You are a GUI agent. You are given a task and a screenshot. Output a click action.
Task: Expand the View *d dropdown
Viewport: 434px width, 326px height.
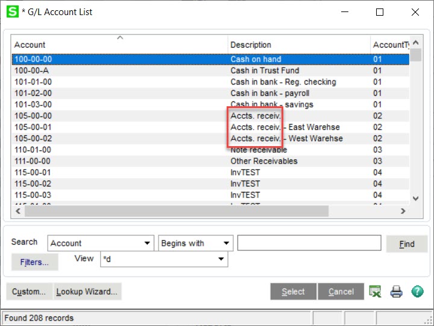tap(221, 259)
